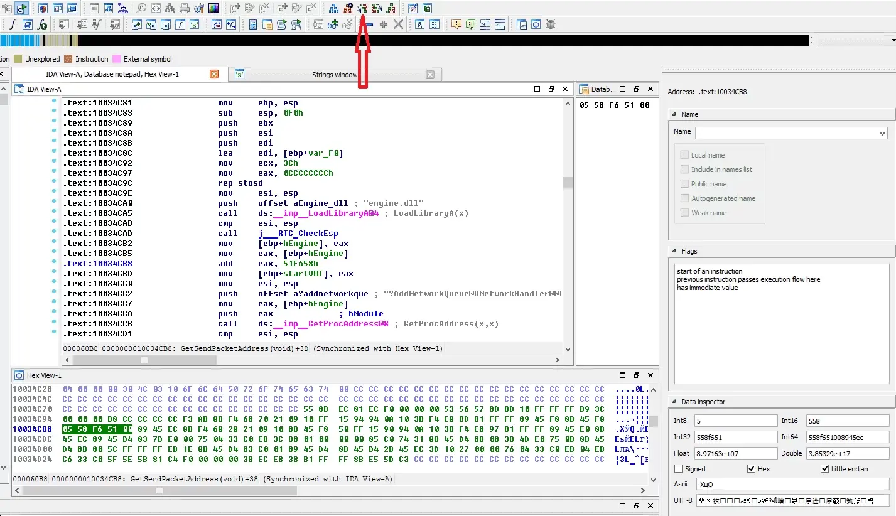Click the External symbol pink swatch
The width and height of the screenshot is (896, 516).
click(x=116, y=59)
